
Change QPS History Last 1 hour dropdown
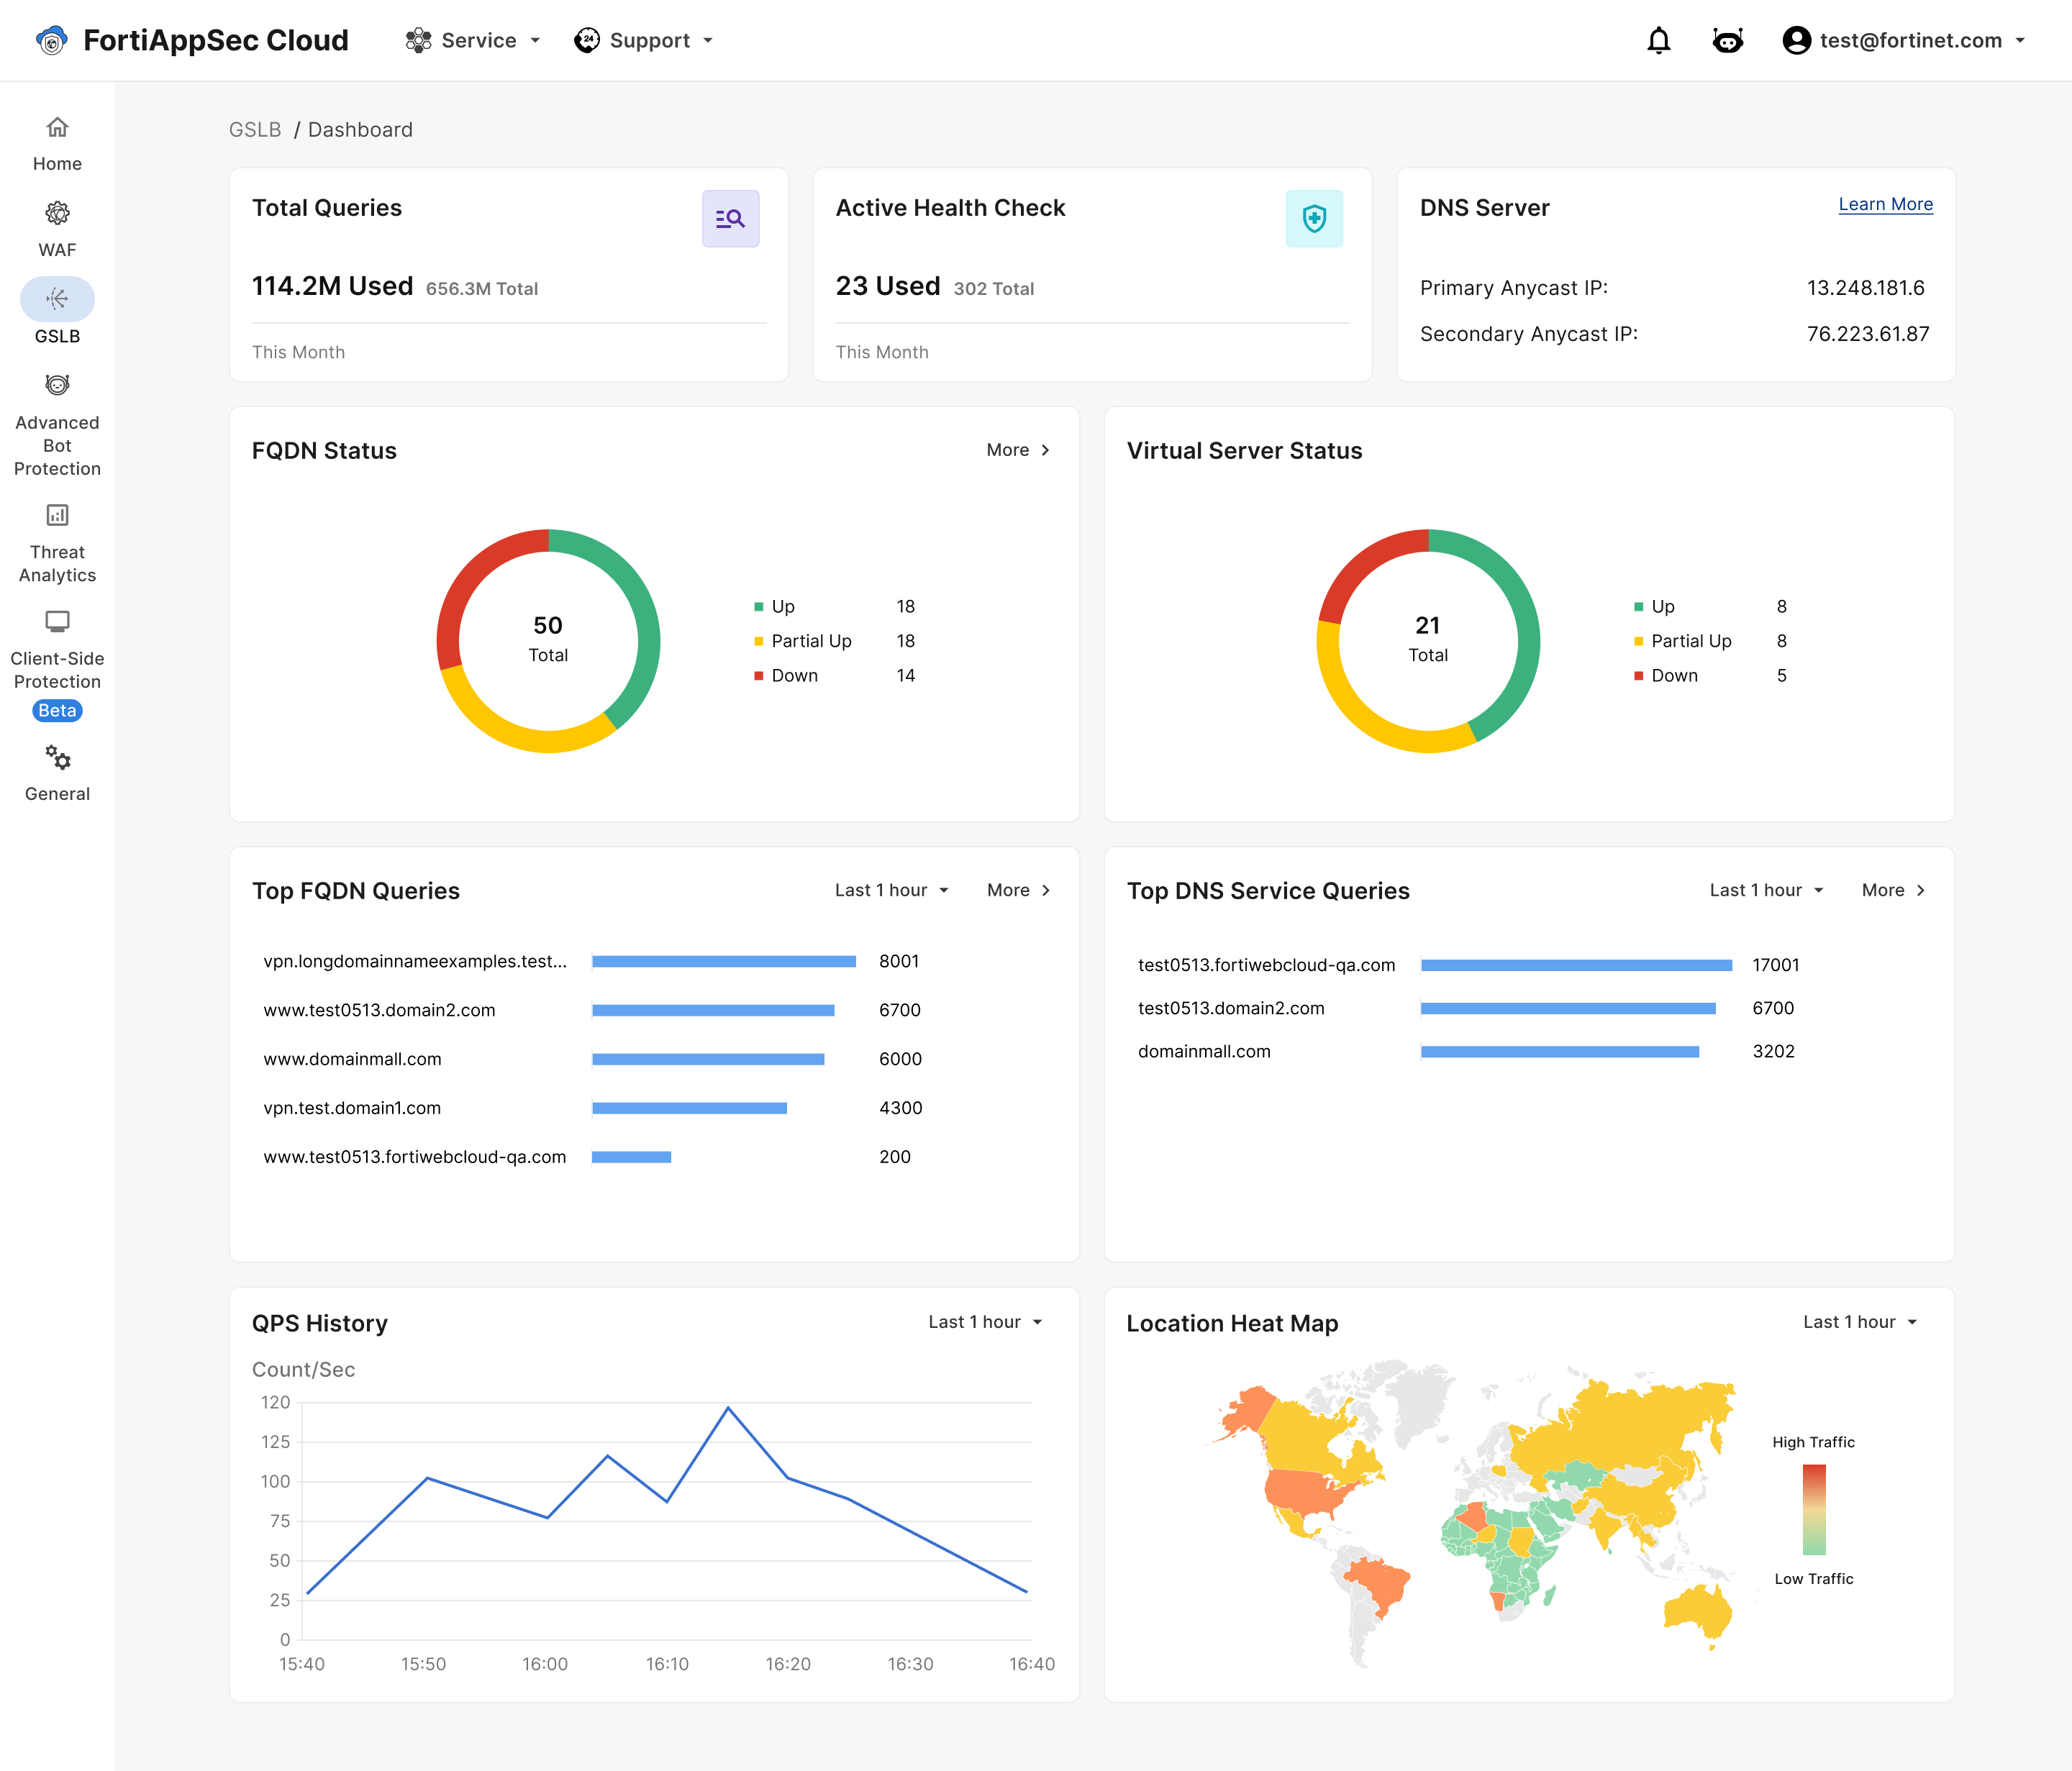tap(985, 1322)
